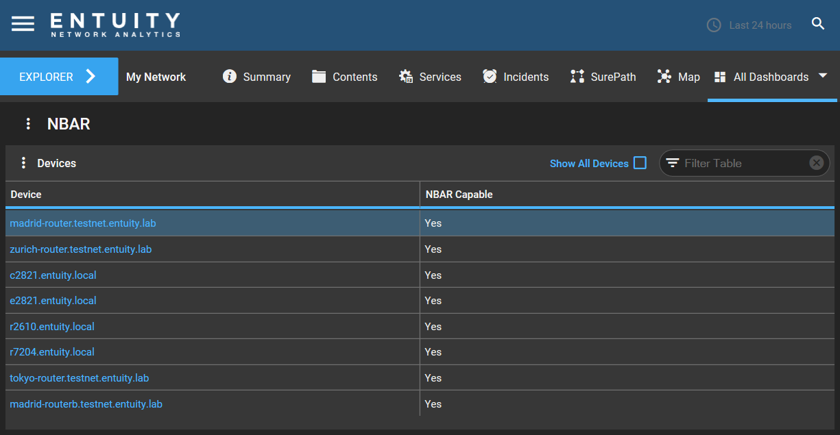
Task: Go to the Services tab
Action: click(430, 77)
